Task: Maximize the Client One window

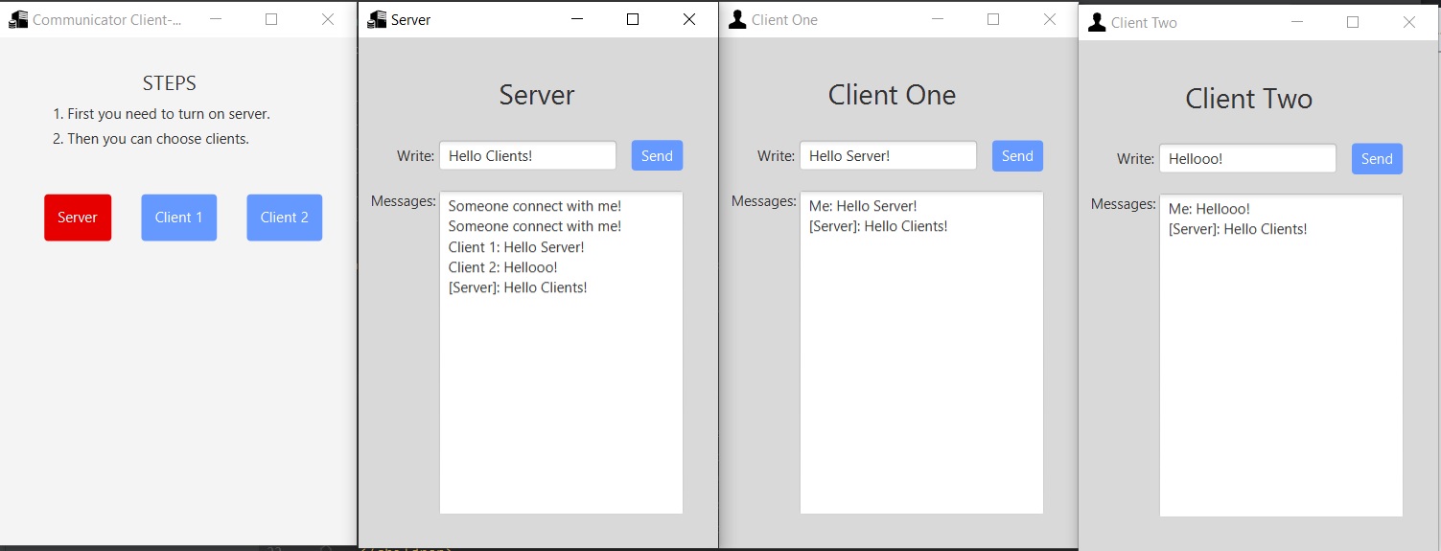Action: click(x=993, y=19)
